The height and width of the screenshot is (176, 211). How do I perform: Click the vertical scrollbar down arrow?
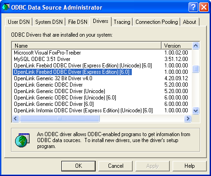(195, 110)
